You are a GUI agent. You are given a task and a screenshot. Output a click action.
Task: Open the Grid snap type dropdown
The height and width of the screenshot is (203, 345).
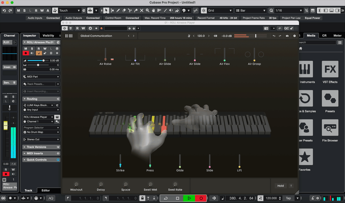(220, 10)
